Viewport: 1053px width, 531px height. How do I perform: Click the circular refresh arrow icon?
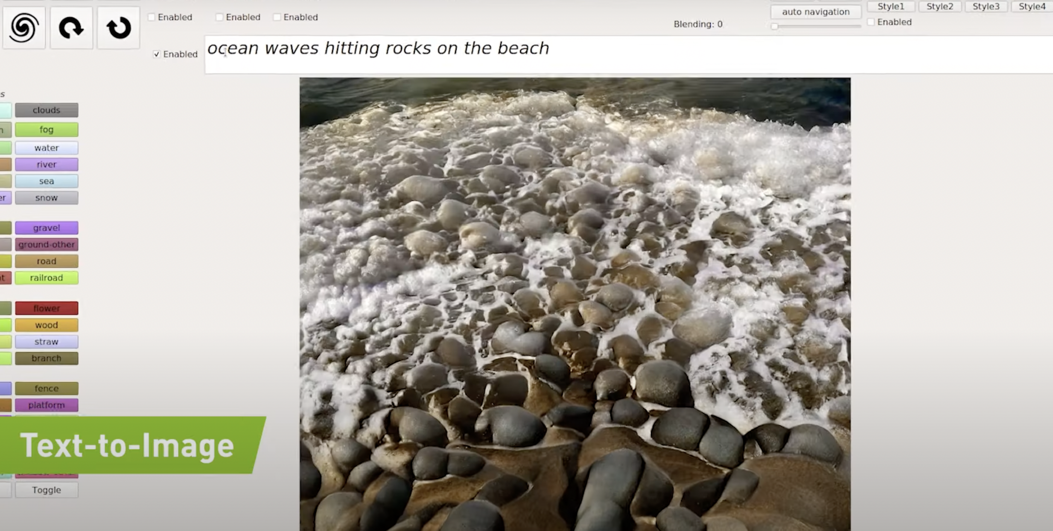pyautogui.click(x=119, y=27)
